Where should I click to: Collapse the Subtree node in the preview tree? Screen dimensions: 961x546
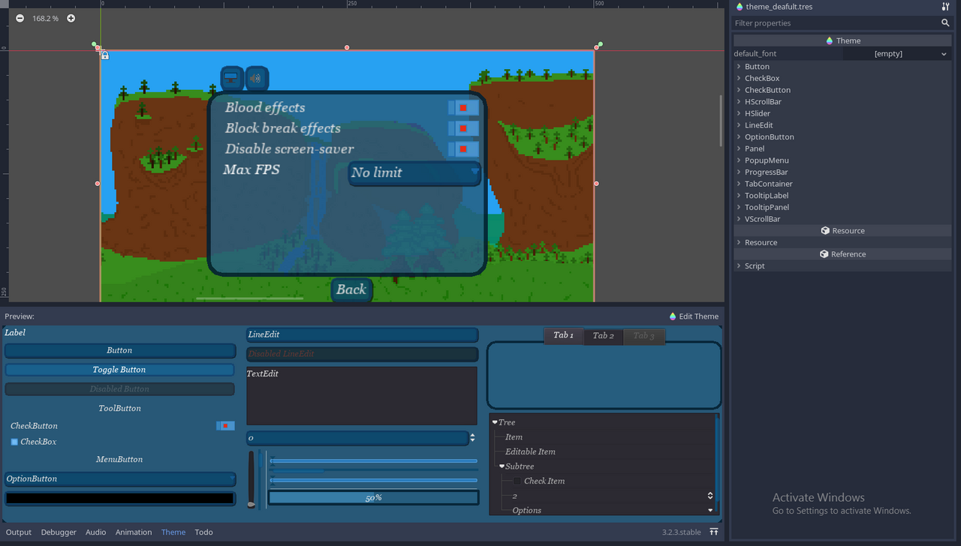pyautogui.click(x=502, y=466)
